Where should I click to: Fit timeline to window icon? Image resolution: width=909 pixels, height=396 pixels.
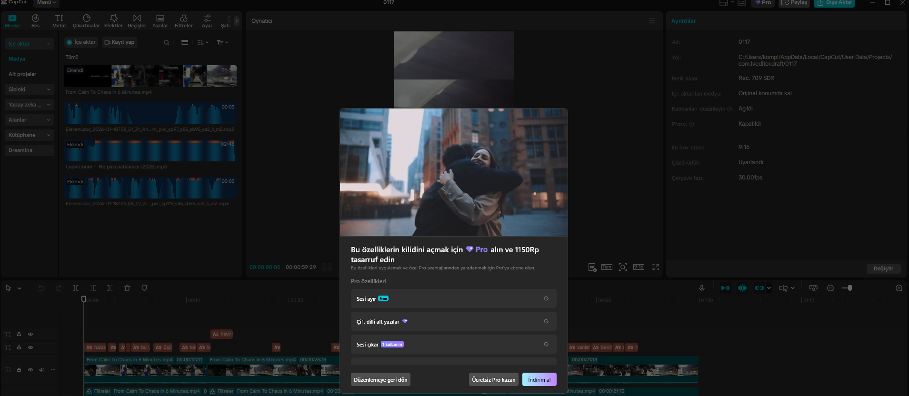[x=813, y=288]
